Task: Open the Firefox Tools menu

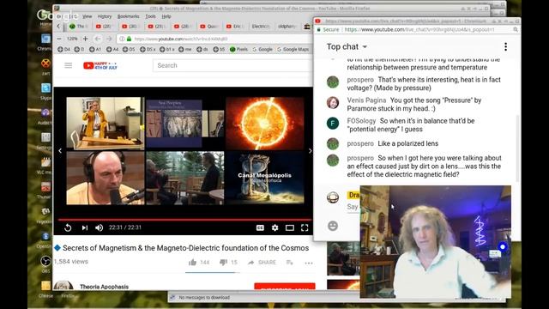Action: (x=151, y=16)
